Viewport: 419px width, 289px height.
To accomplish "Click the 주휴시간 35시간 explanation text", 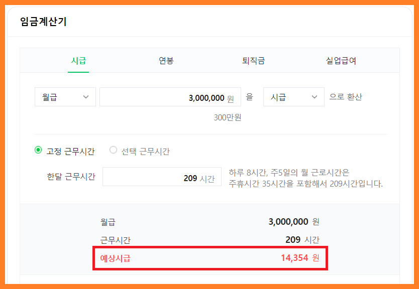I will click(305, 184).
